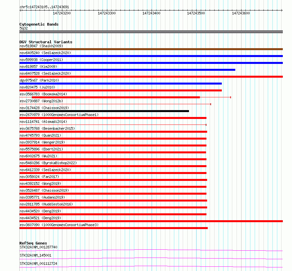
Task: Open variant nsv4434521 (Deng2019) label
Action: [40, 218]
